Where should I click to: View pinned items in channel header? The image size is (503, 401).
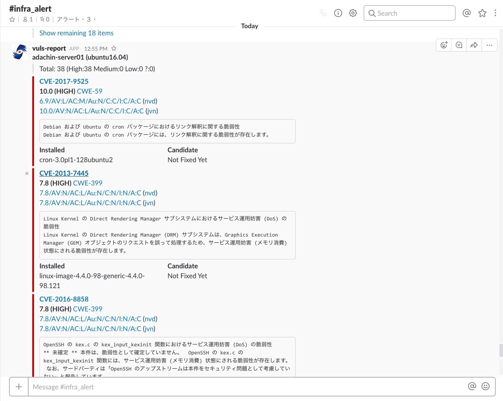[x=44, y=20]
